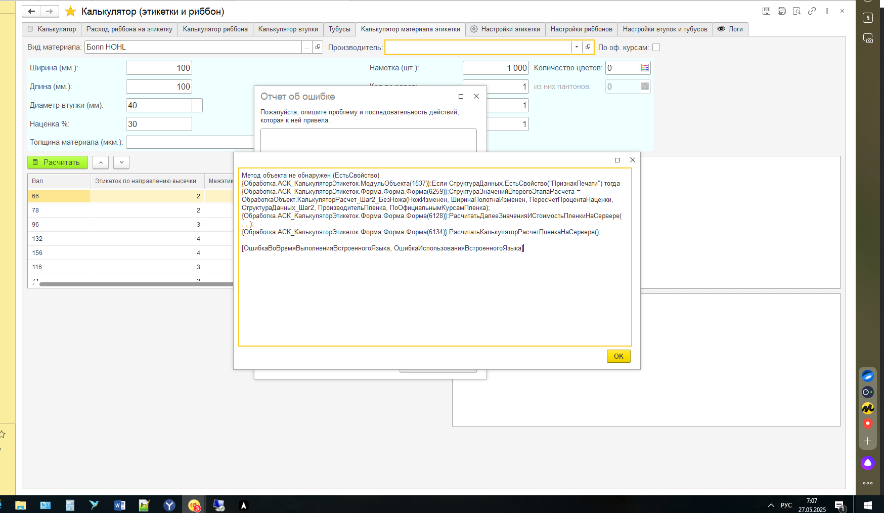The width and height of the screenshot is (884, 513).
Task: Expand the Производитель dropdown list
Action: click(577, 47)
